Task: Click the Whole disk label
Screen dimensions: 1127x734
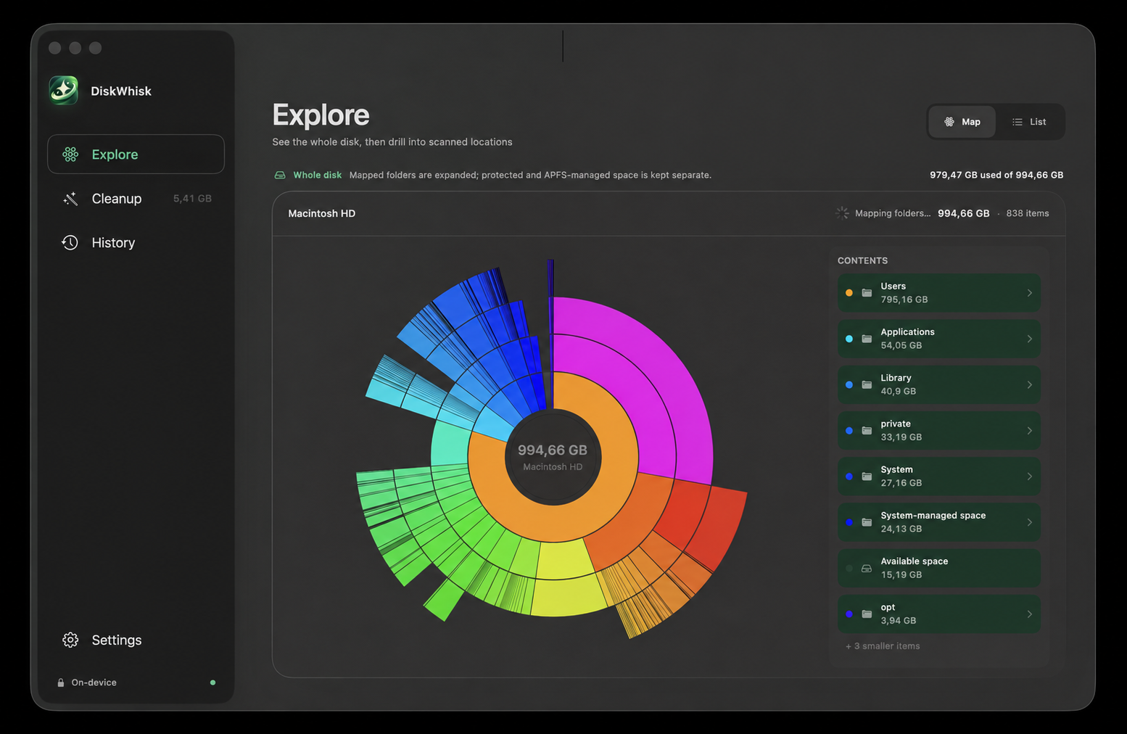Action: coord(317,175)
